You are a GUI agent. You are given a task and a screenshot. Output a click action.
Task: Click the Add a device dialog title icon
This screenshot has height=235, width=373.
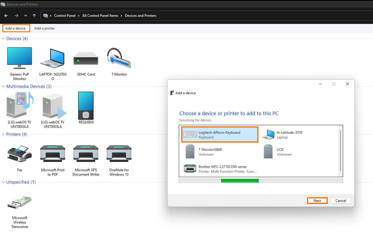pyautogui.click(x=172, y=93)
